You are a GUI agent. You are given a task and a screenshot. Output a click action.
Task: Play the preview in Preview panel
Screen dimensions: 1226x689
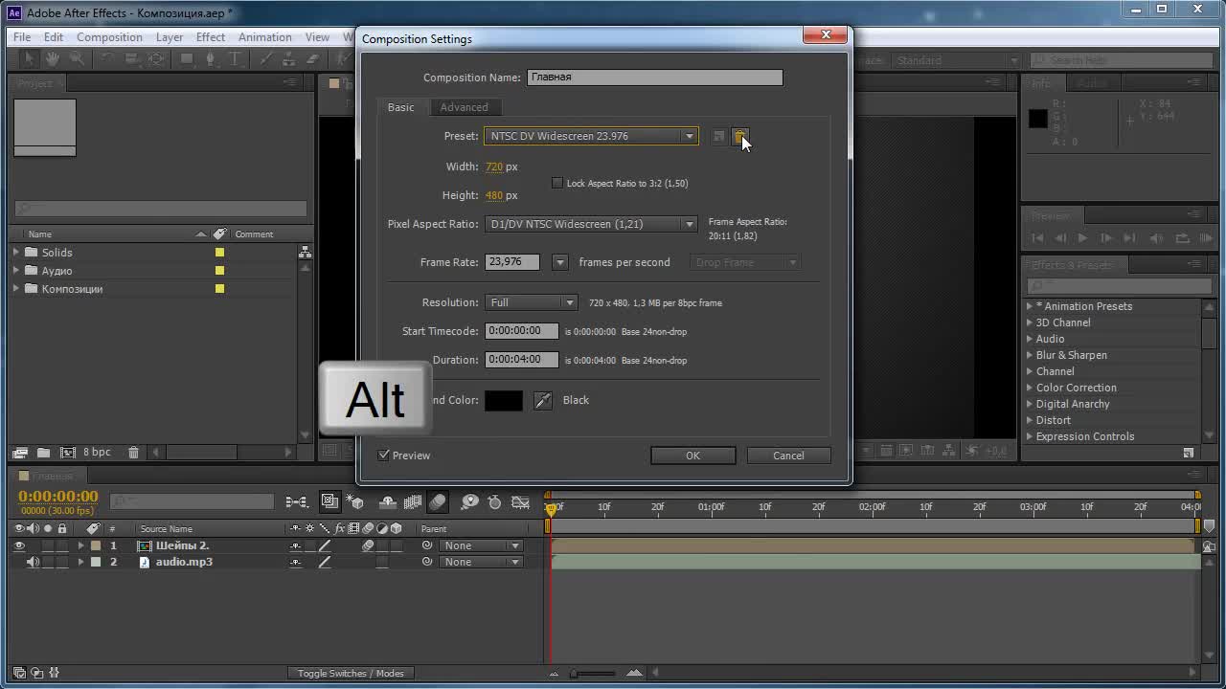(x=1082, y=237)
